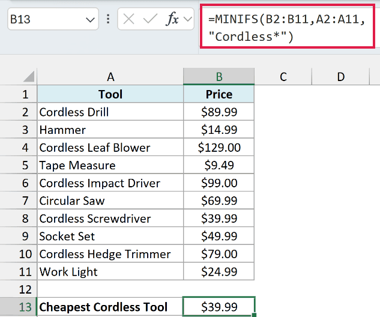Select cell Work Light
The width and height of the screenshot is (380, 317).
[x=110, y=271]
